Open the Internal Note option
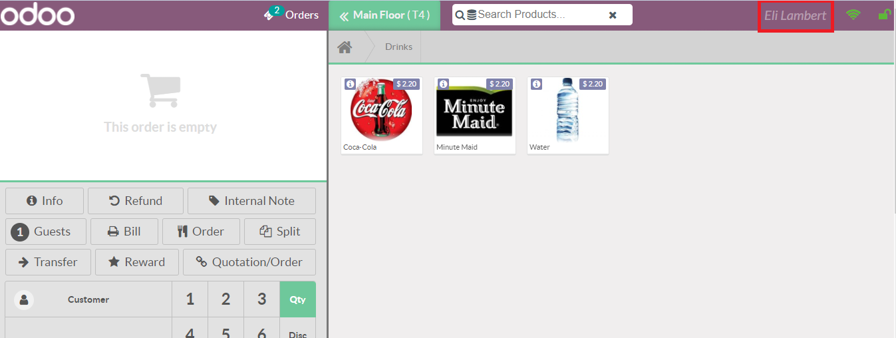896x338 pixels. point(251,201)
